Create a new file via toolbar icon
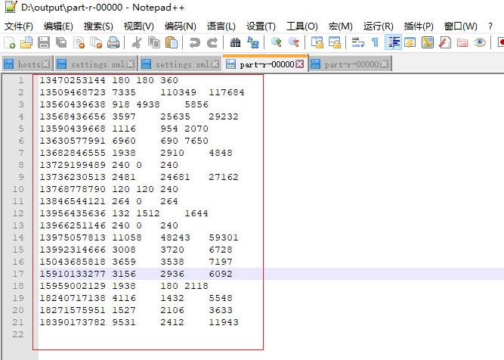This screenshot has height=360, width=504. [x=9, y=42]
